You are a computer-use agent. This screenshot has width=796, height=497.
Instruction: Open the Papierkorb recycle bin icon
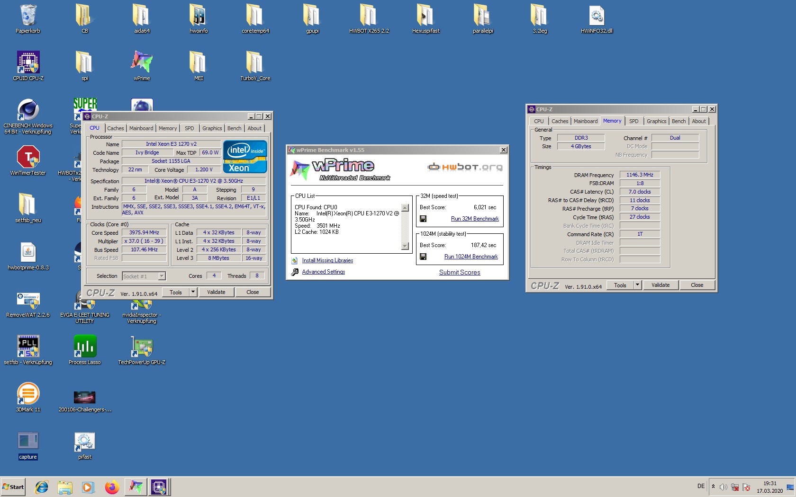[28, 19]
